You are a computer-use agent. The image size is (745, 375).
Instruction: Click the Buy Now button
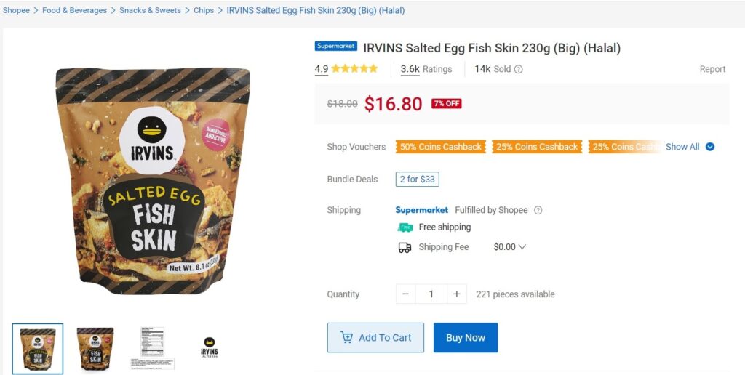tap(466, 338)
